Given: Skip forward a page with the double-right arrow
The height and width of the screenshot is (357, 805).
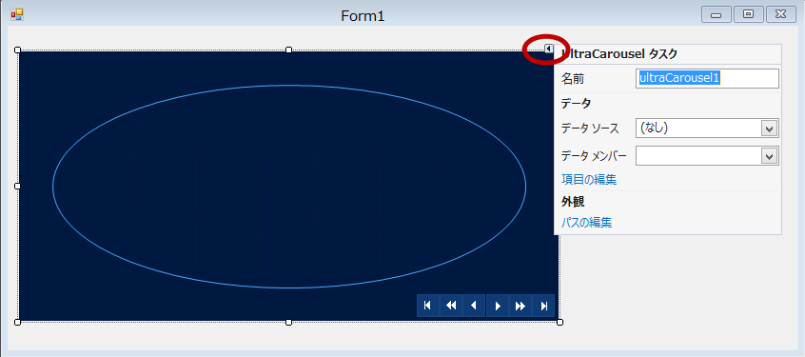Looking at the screenshot, I should click(x=520, y=306).
